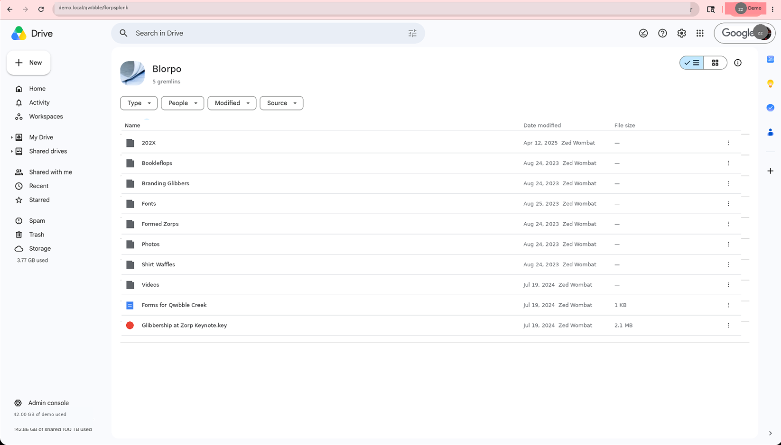Reload the page in browser
This screenshot has width=781, height=445.
click(x=41, y=9)
